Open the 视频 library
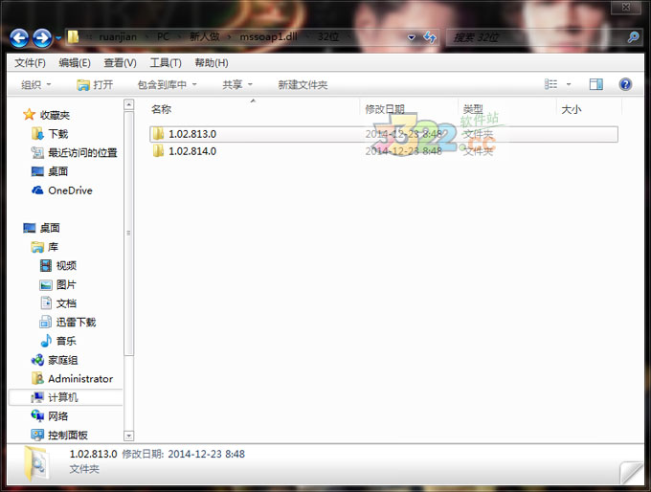 [x=66, y=265]
